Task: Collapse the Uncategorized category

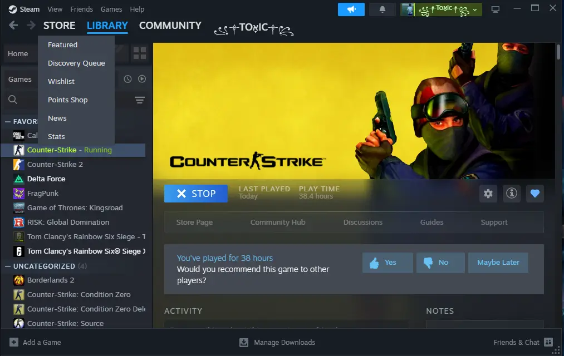Action: [8, 266]
